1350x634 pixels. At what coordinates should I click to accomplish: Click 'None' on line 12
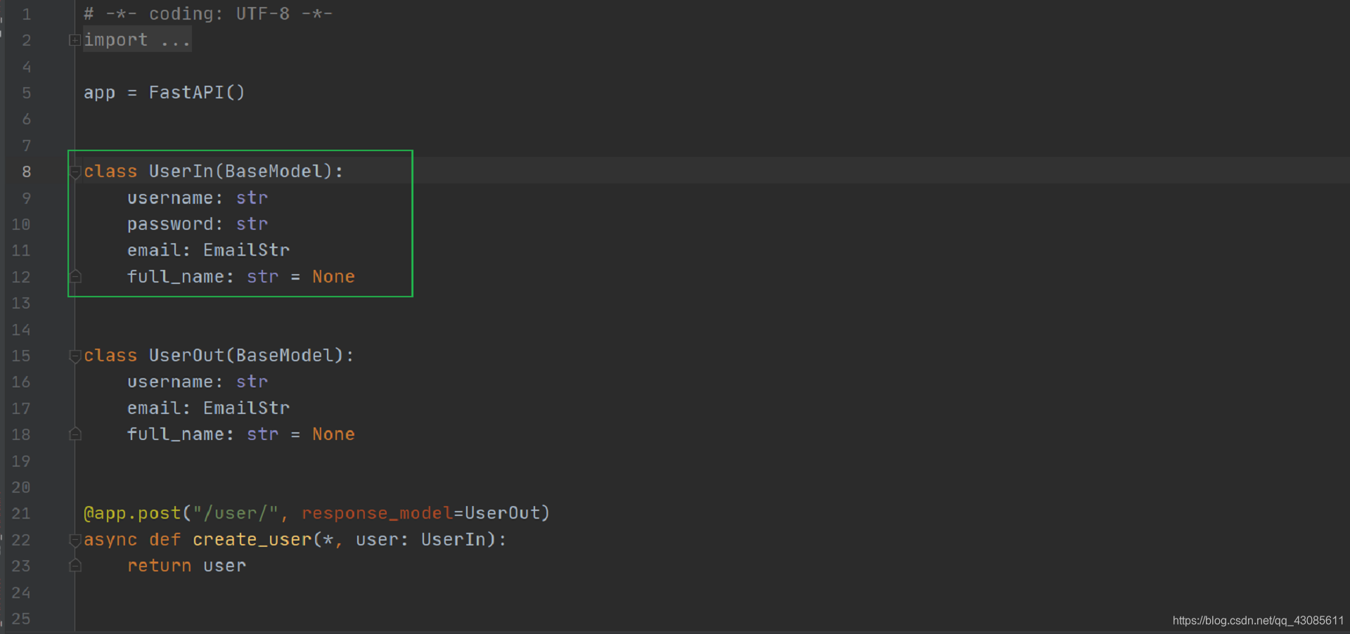333,277
